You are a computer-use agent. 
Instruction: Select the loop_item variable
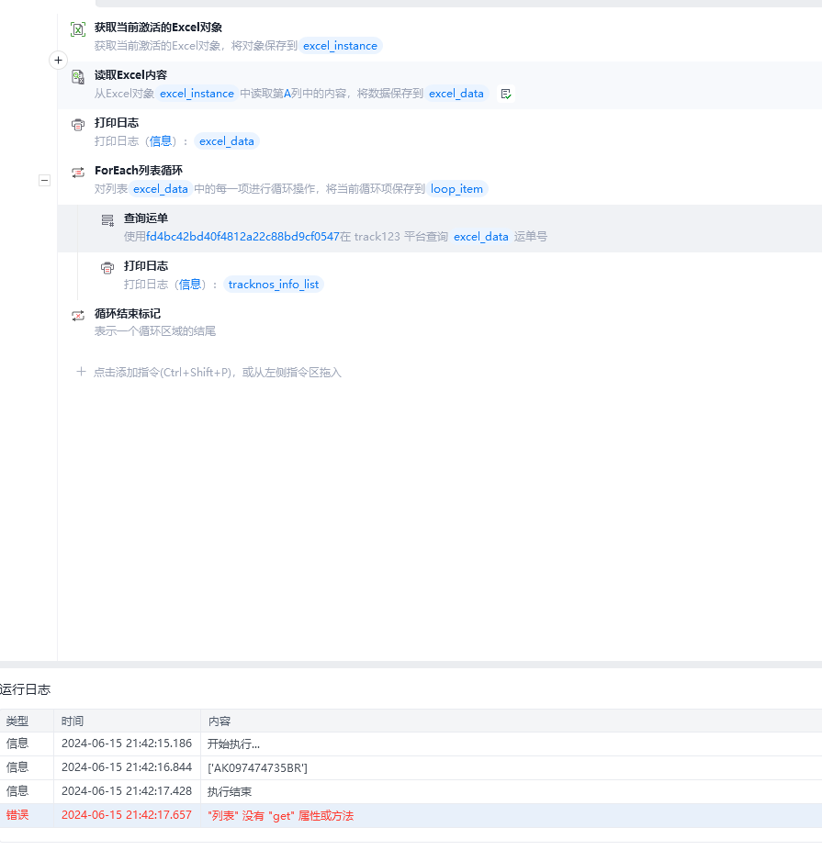click(456, 189)
